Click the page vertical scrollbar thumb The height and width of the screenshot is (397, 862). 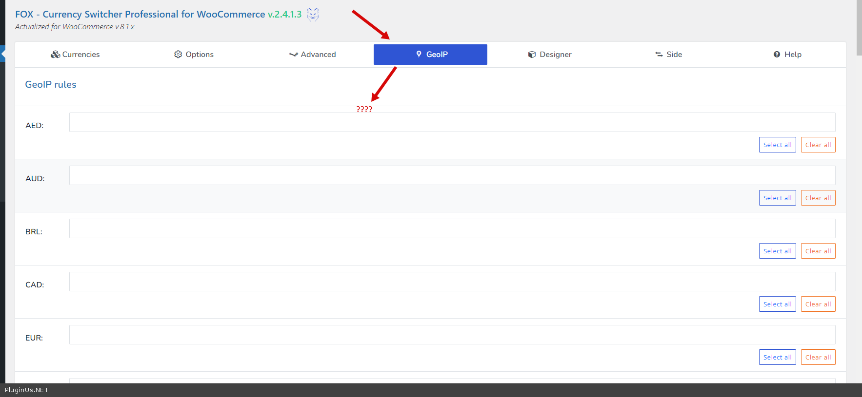[859, 27]
